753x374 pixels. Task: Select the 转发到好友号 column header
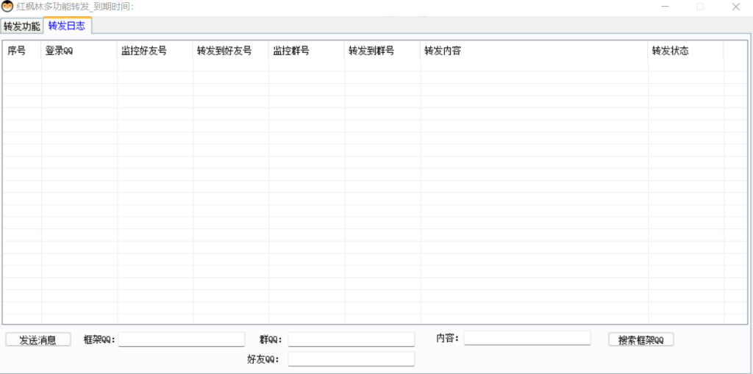point(230,51)
